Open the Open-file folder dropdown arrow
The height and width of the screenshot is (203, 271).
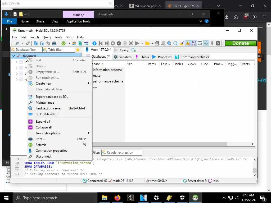152,43
